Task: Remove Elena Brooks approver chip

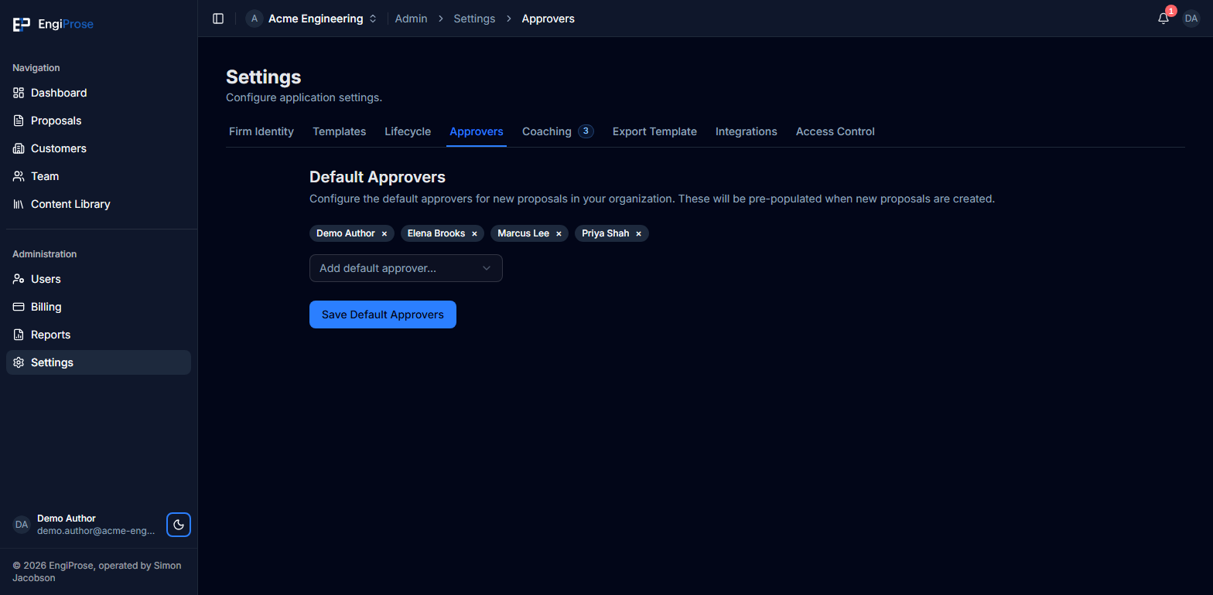Action: click(474, 233)
